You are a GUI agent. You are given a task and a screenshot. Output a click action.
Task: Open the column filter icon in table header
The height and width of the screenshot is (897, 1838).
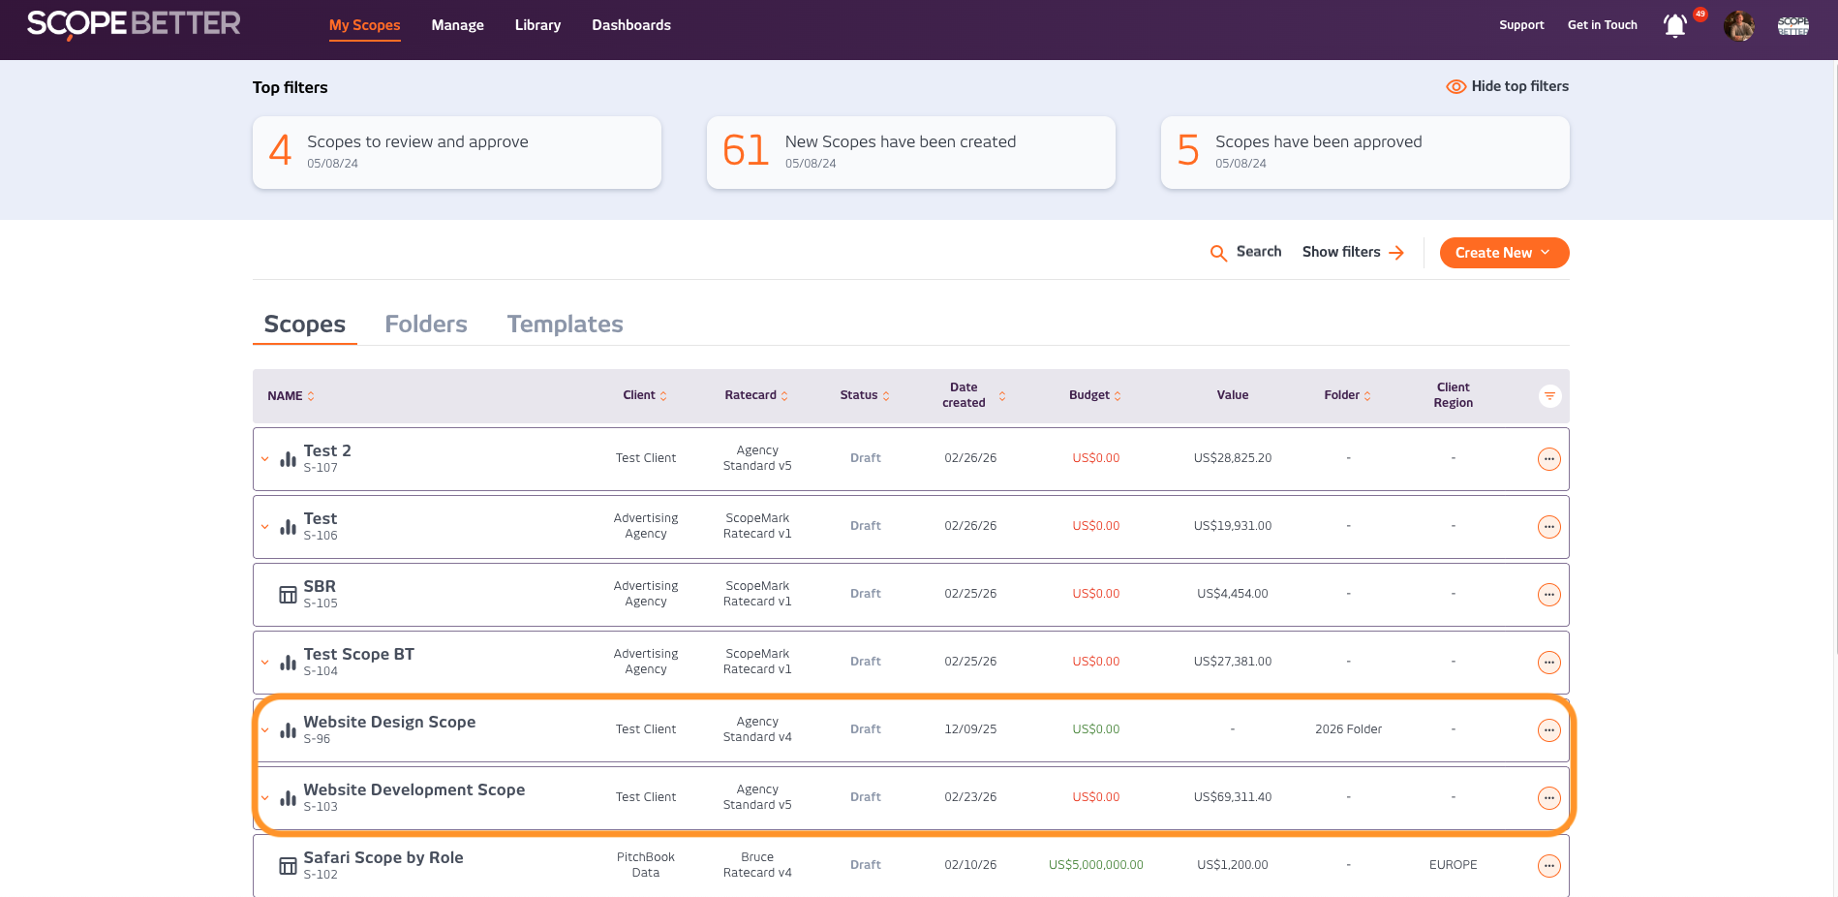point(1549,396)
